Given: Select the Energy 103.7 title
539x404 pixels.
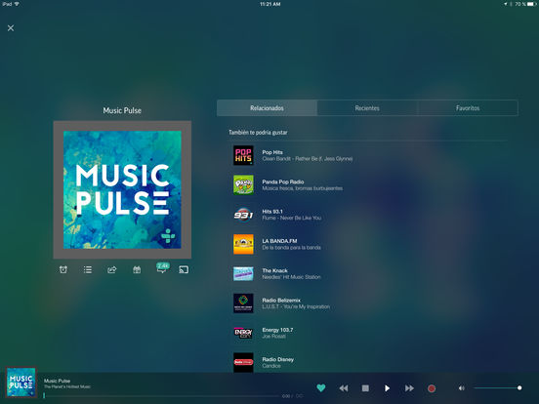Looking at the screenshot, I should 277,330.
